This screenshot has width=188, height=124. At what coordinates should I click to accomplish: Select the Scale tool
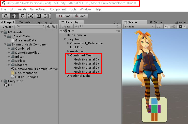(30, 16)
